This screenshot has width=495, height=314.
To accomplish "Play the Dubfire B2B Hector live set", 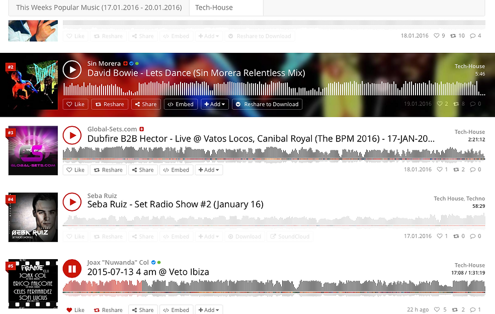I will 72,135.
